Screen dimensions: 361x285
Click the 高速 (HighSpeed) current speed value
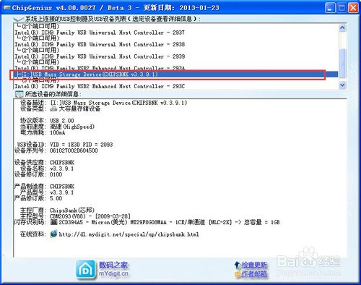point(72,127)
